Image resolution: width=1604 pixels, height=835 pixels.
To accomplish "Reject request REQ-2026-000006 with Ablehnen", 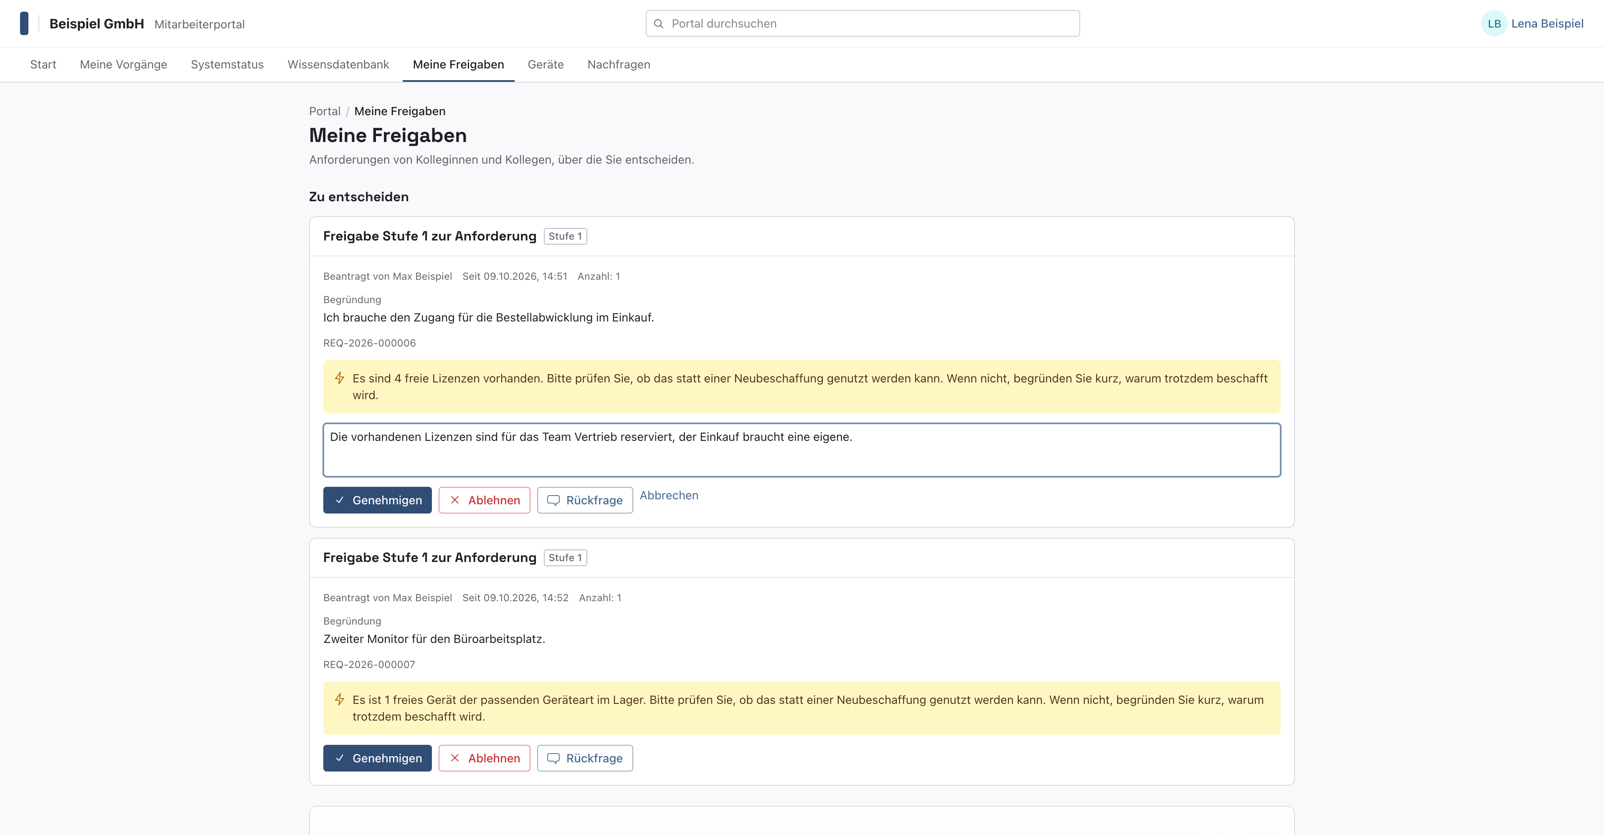I will 485,500.
